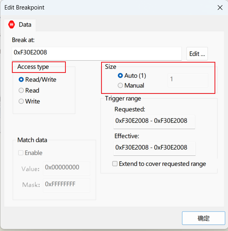Click the Match data group label
The image size is (228, 231).
[x=32, y=140]
